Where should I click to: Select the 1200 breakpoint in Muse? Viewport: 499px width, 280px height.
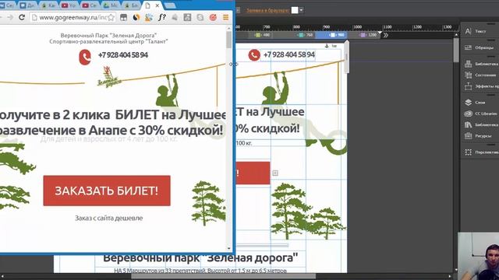point(369,35)
